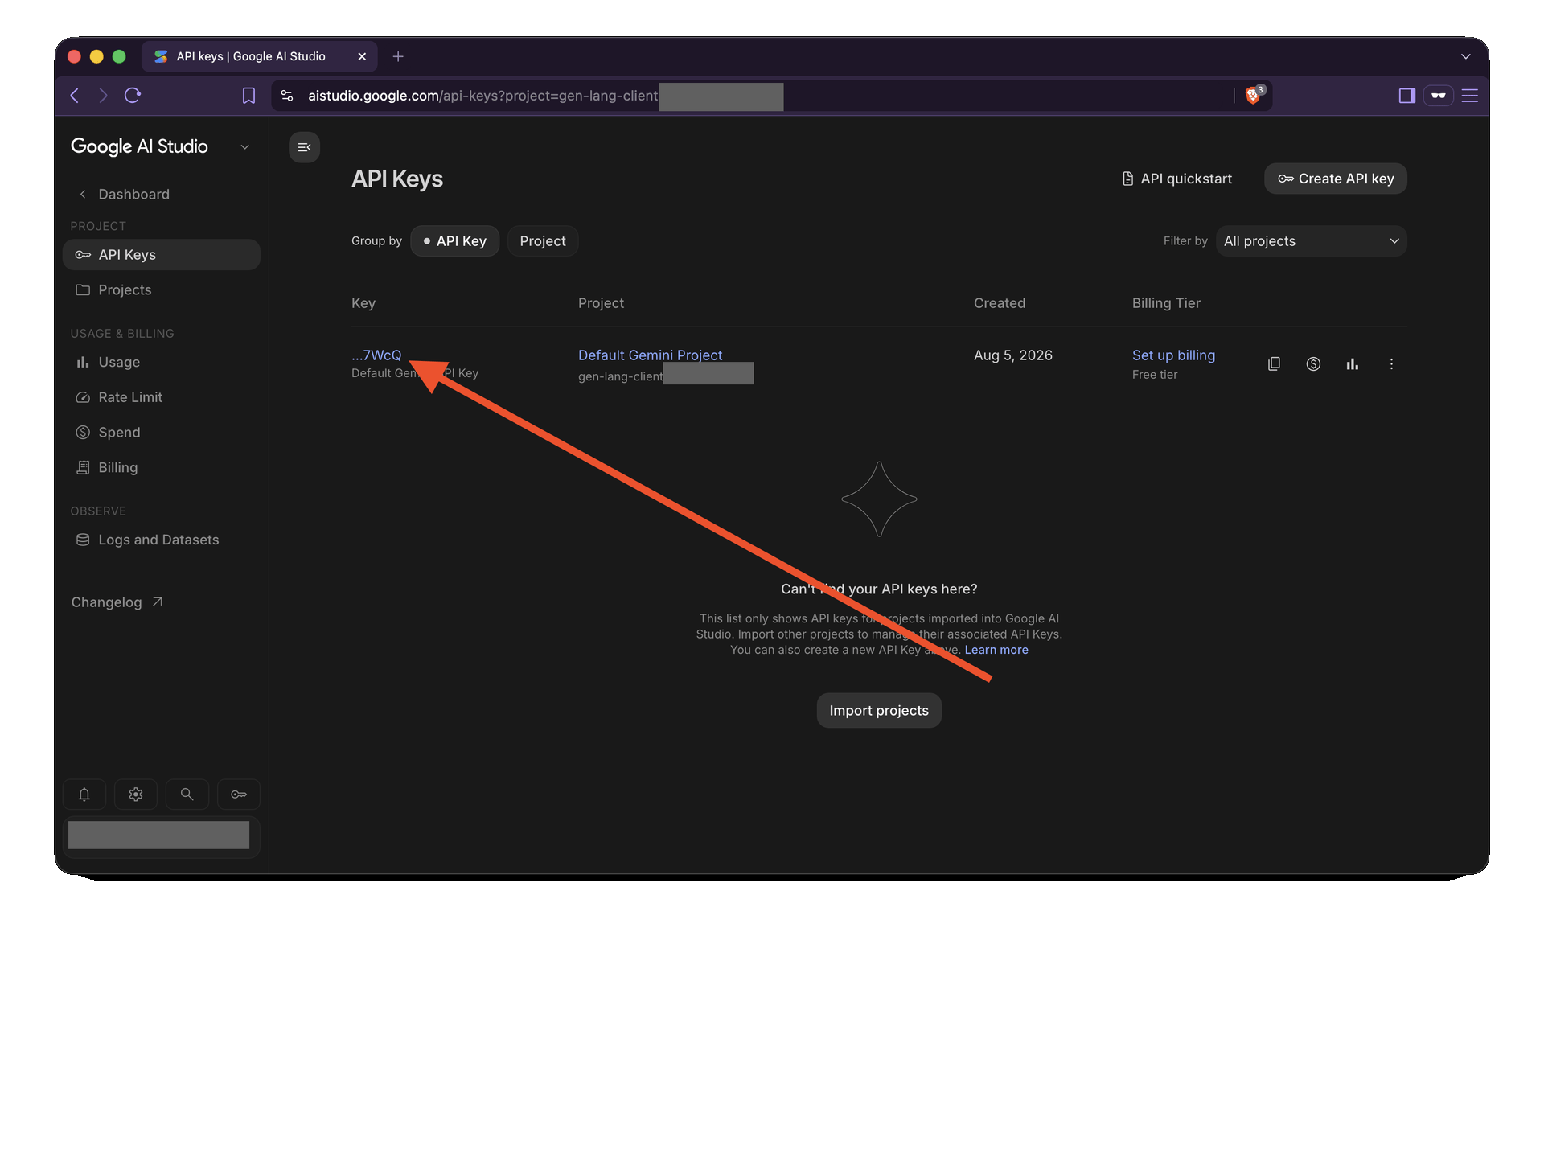Click Set up billing link

click(x=1173, y=355)
